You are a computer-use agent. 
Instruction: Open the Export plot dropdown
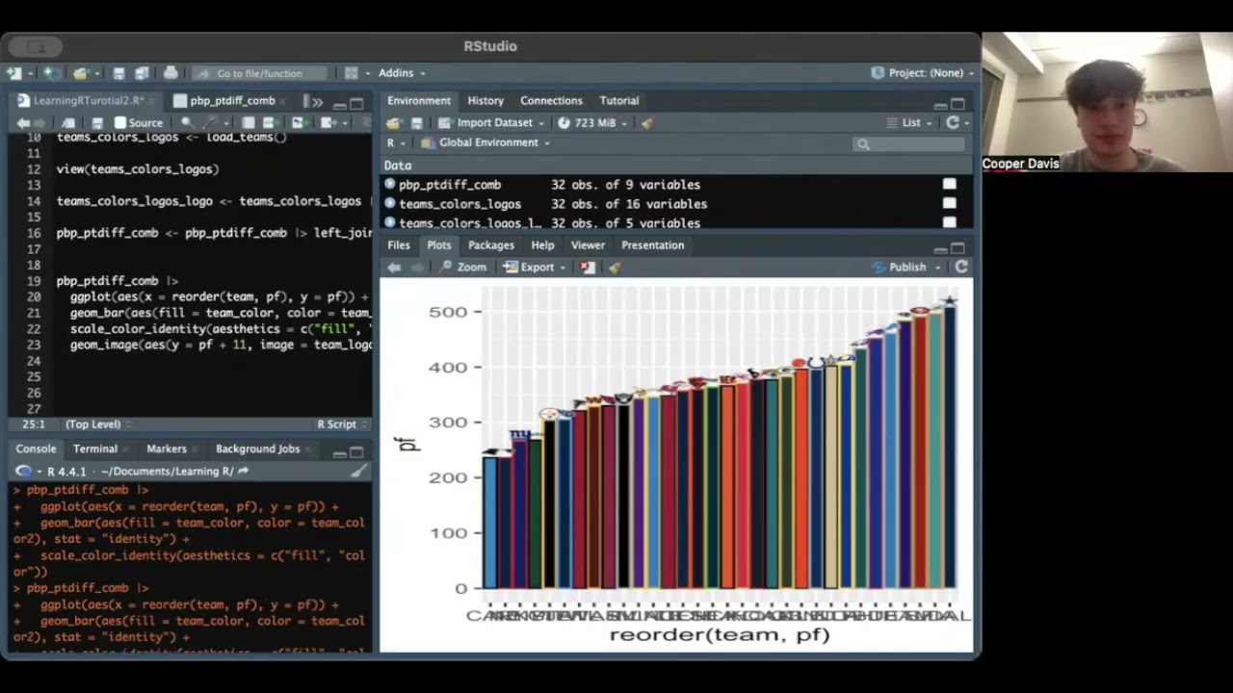pyautogui.click(x=535, y=268)
